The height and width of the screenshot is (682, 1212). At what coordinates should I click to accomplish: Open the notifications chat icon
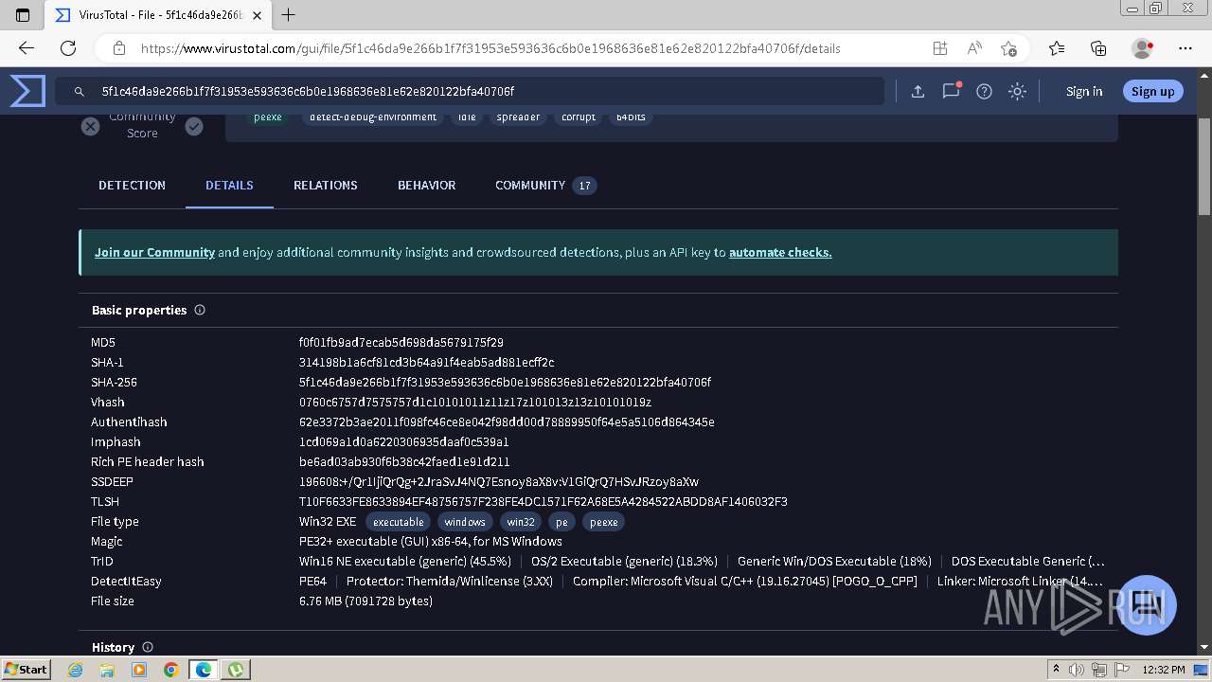(951, 91)
